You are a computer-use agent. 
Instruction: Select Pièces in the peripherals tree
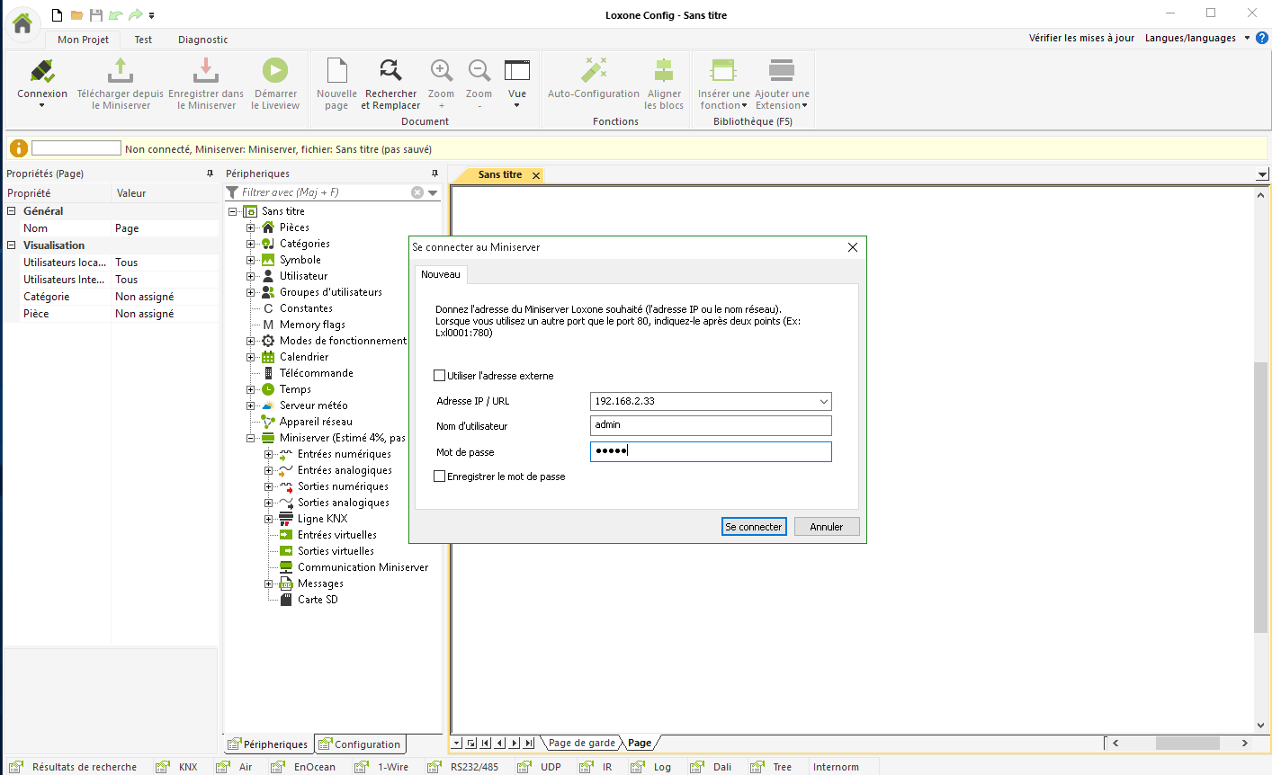[294, 227]
